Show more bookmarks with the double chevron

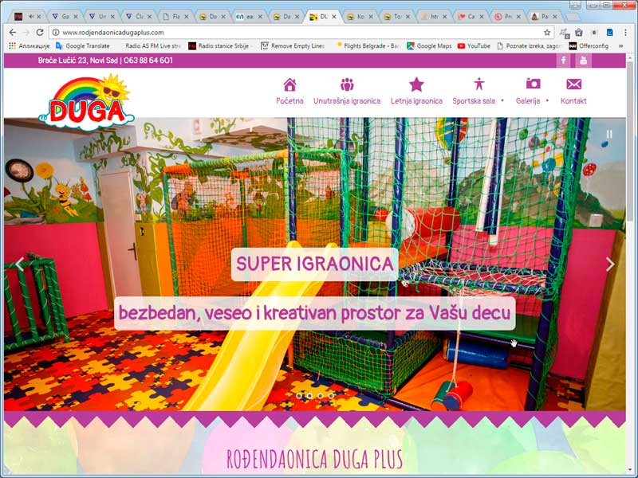[x=621, y=46]
